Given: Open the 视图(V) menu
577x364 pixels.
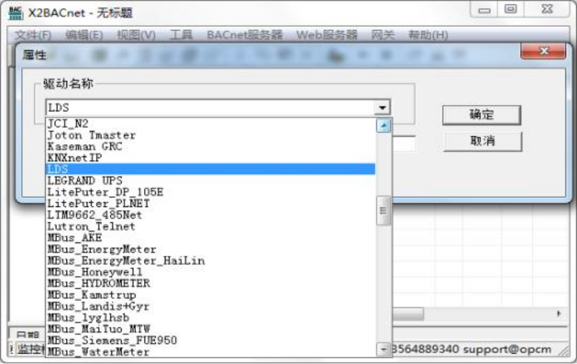Looking at the screenshot, I should (136, 35).
